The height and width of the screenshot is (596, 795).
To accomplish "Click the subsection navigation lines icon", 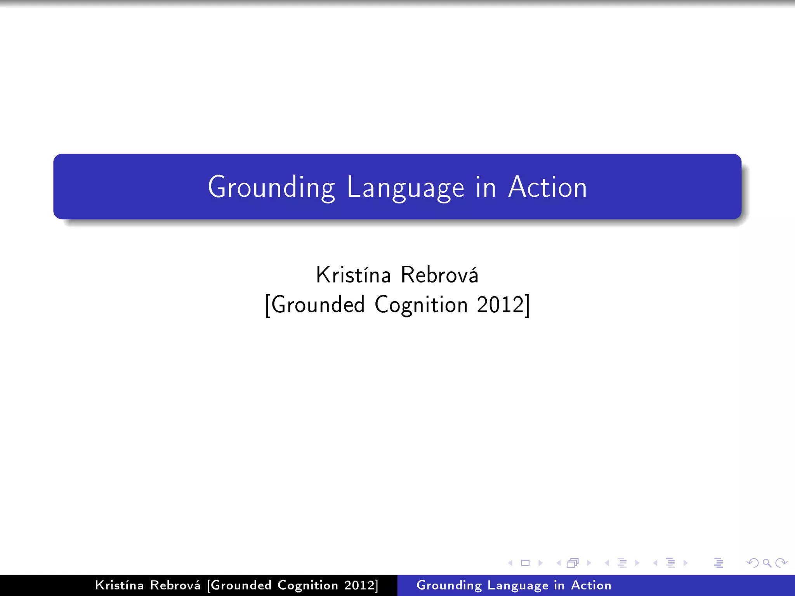I will (622, 563).
